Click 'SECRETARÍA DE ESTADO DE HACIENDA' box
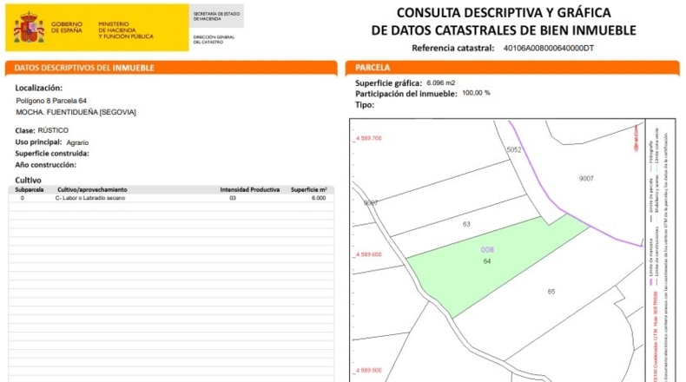 coord(216,16)
